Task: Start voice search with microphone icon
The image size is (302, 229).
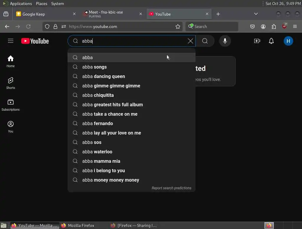Action: click(x=225, y=41)
